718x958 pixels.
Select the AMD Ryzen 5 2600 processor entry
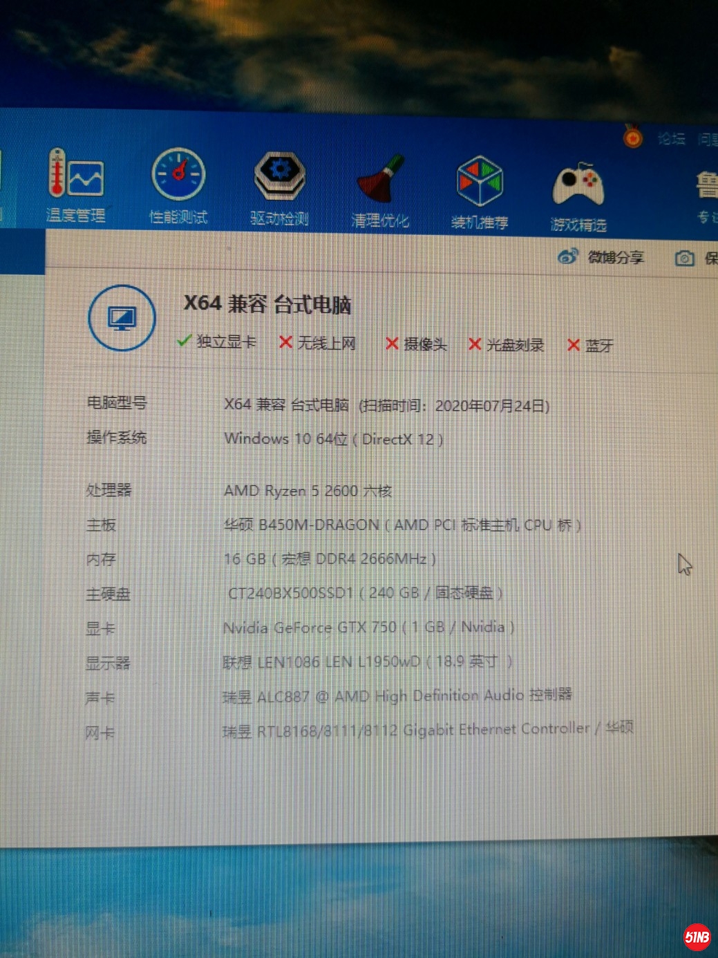[x=308, y=491]
